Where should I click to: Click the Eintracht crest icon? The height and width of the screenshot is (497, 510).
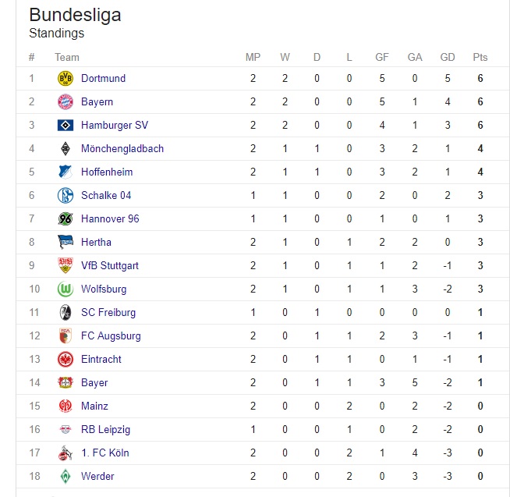click(x=65, y=359)
